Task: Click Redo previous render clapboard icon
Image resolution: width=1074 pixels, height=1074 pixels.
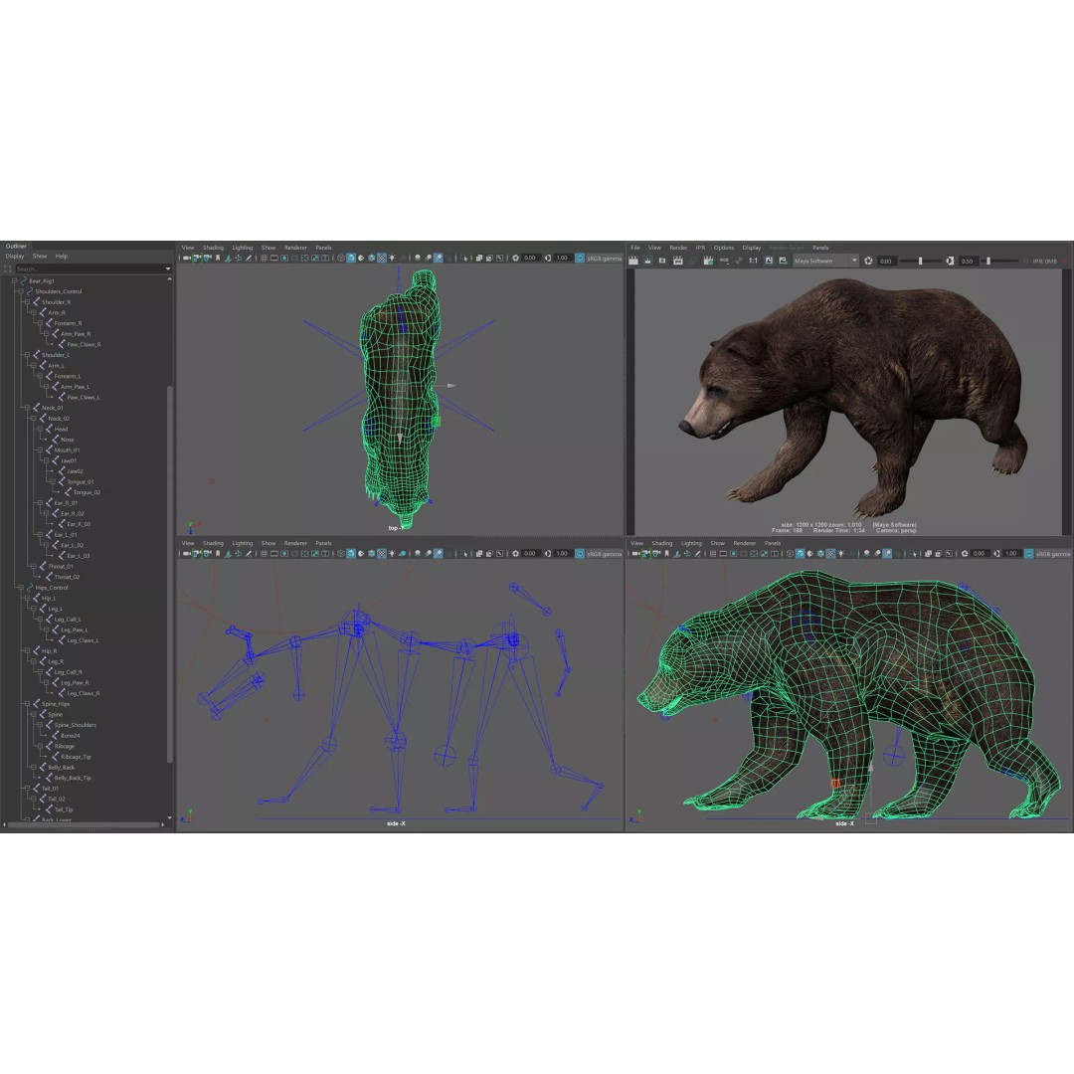Action: pyautogui.click(x=632, y=261)
